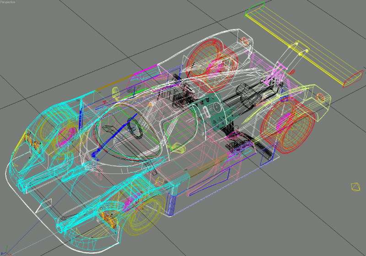
Task: Select the orange headlight on near front fender
Action: [108, 219]
